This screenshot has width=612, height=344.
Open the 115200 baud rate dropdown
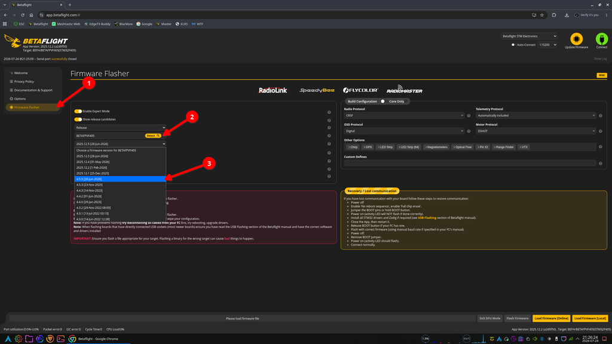point(547,45)
